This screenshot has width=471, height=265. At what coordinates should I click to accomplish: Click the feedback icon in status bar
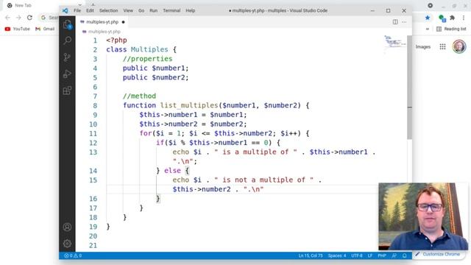click(x=394, y=255)
